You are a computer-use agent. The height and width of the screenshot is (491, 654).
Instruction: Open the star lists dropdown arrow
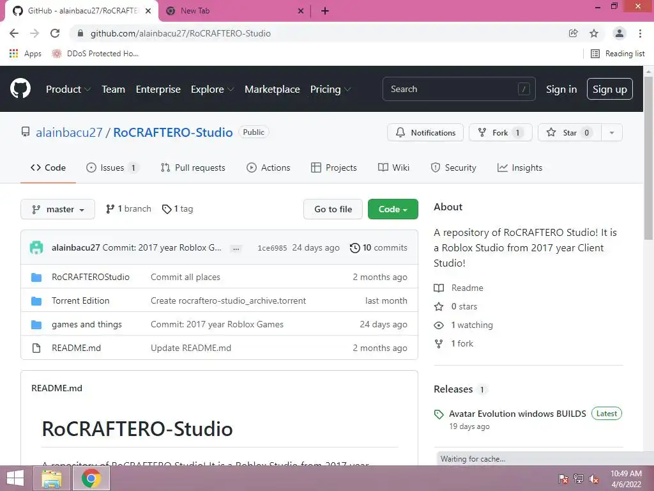[612, 132]
